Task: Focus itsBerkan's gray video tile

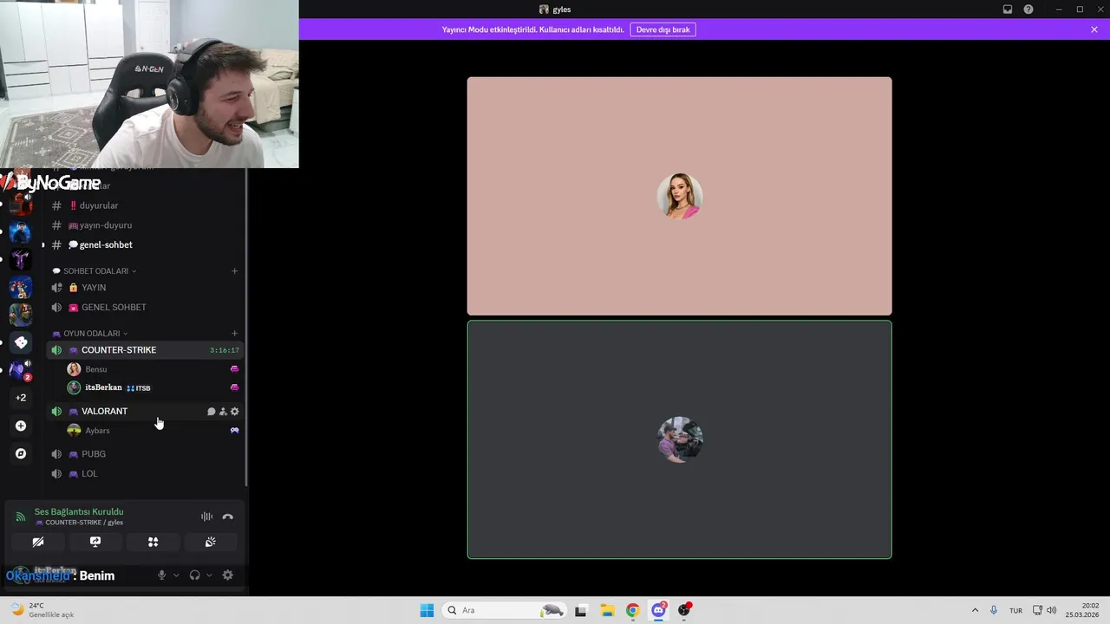Action: 679,439
